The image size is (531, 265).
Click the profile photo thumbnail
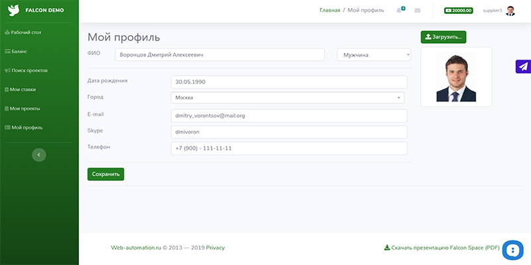point(456,78)
